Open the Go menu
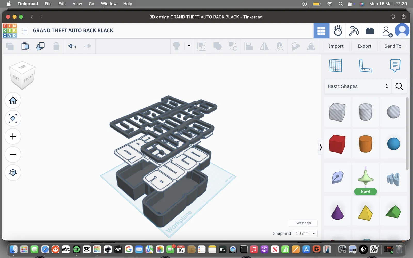 (x=91, y=4)
